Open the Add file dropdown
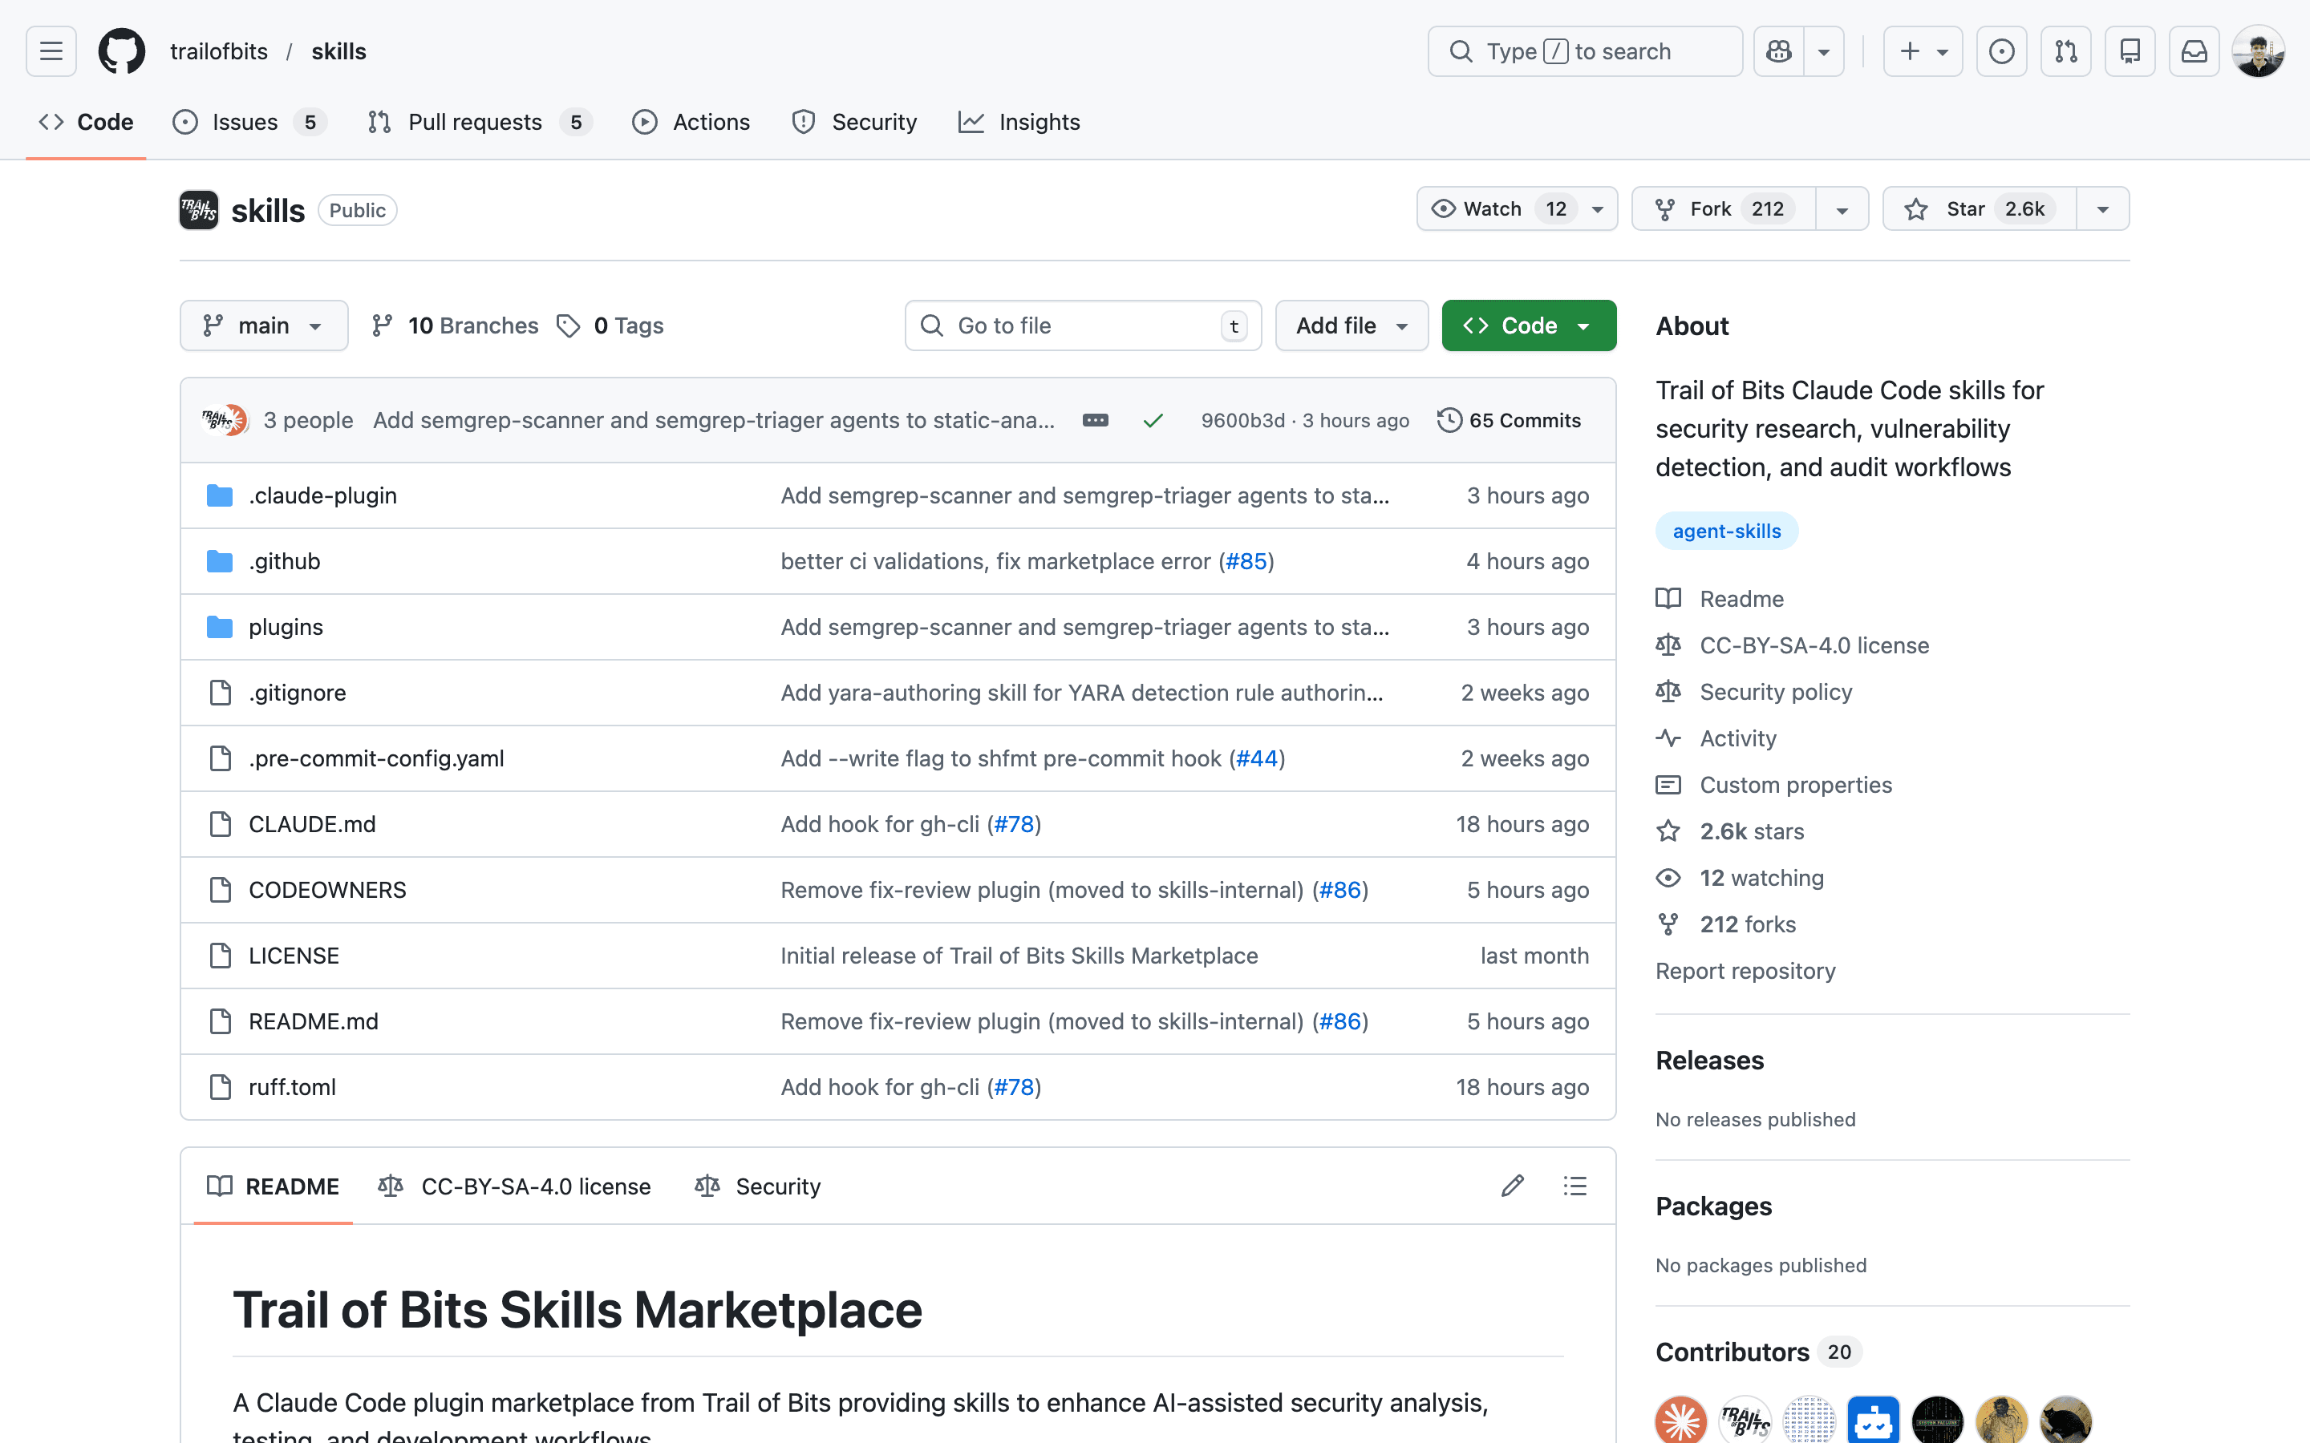This screenshot has width=2310, height=1443. click(1351, 325)
